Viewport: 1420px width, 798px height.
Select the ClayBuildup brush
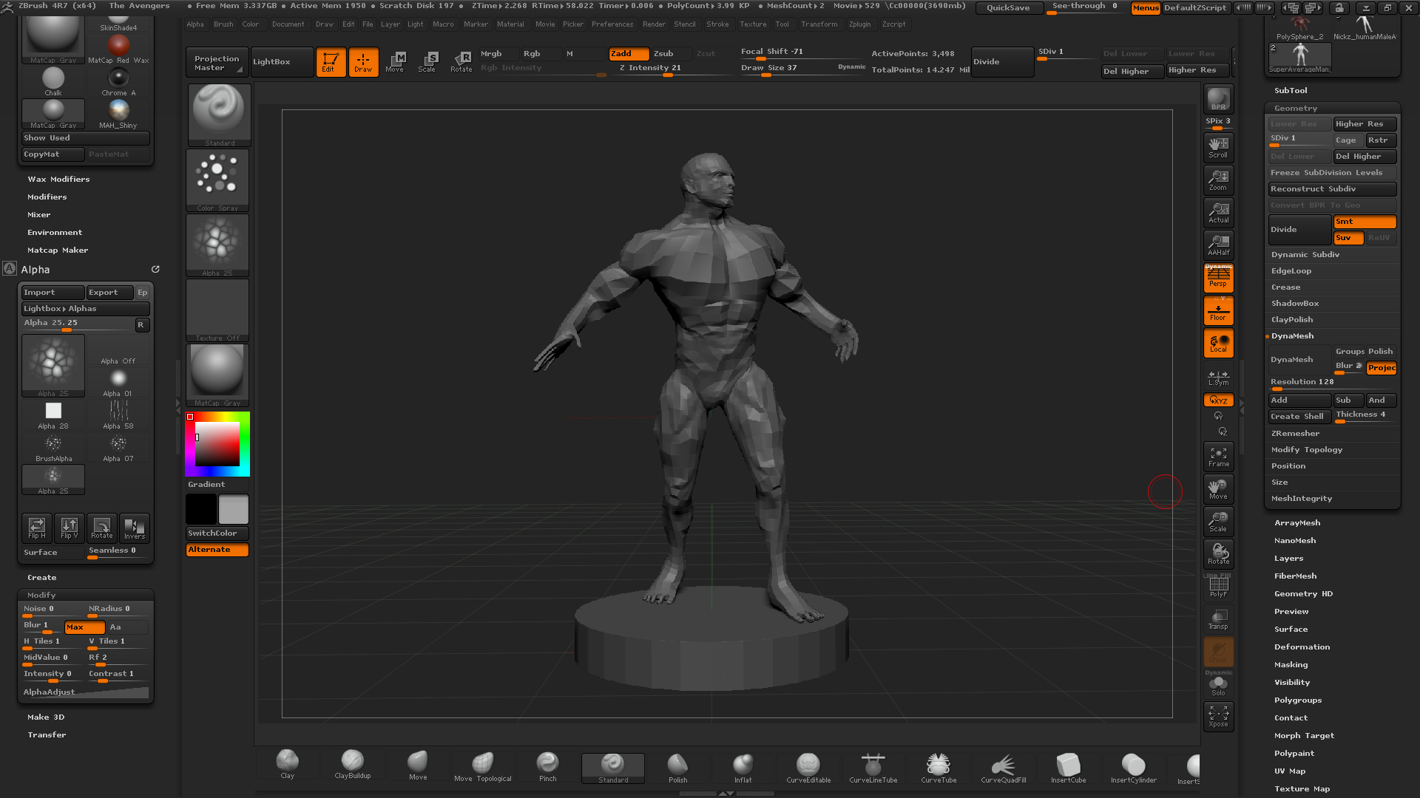click(x=353, y=765)
